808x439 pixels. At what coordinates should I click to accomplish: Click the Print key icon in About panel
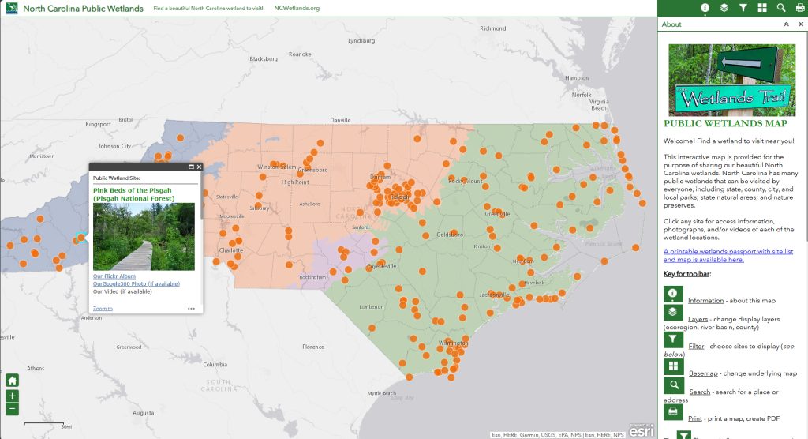coord(673,412)
